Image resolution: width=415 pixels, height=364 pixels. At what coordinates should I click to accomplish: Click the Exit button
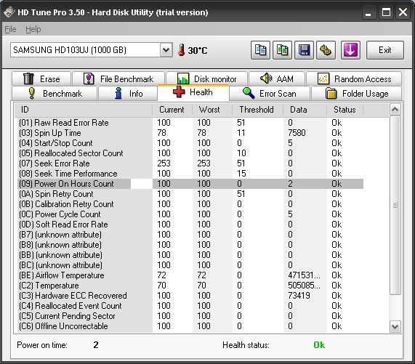(384, 50)
